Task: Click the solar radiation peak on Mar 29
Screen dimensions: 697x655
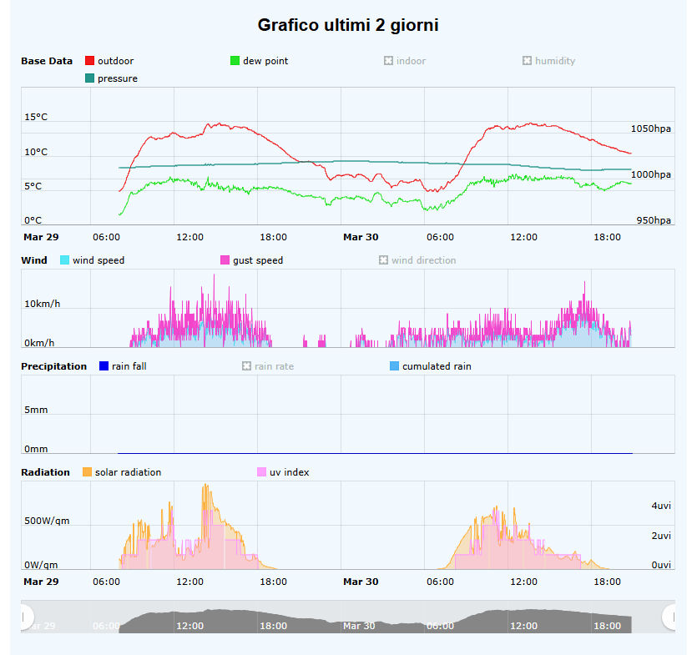Action: (x=205, y=485)
